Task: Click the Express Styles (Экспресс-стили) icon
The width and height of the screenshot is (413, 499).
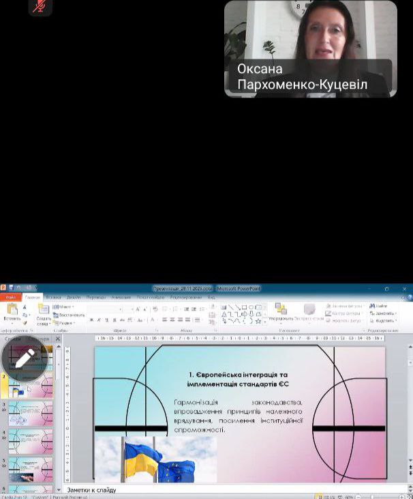Action: pos(309,311)
